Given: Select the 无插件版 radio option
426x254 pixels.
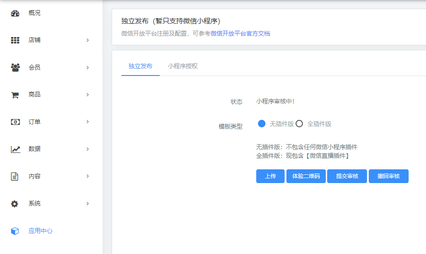Looking at the screenshot, I should click(x=262, y=124).
